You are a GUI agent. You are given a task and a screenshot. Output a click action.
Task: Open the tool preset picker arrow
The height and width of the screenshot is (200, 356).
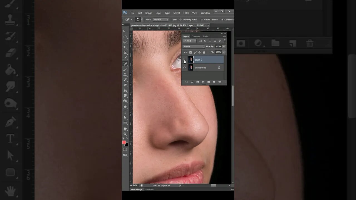click(x=132, y=20)
